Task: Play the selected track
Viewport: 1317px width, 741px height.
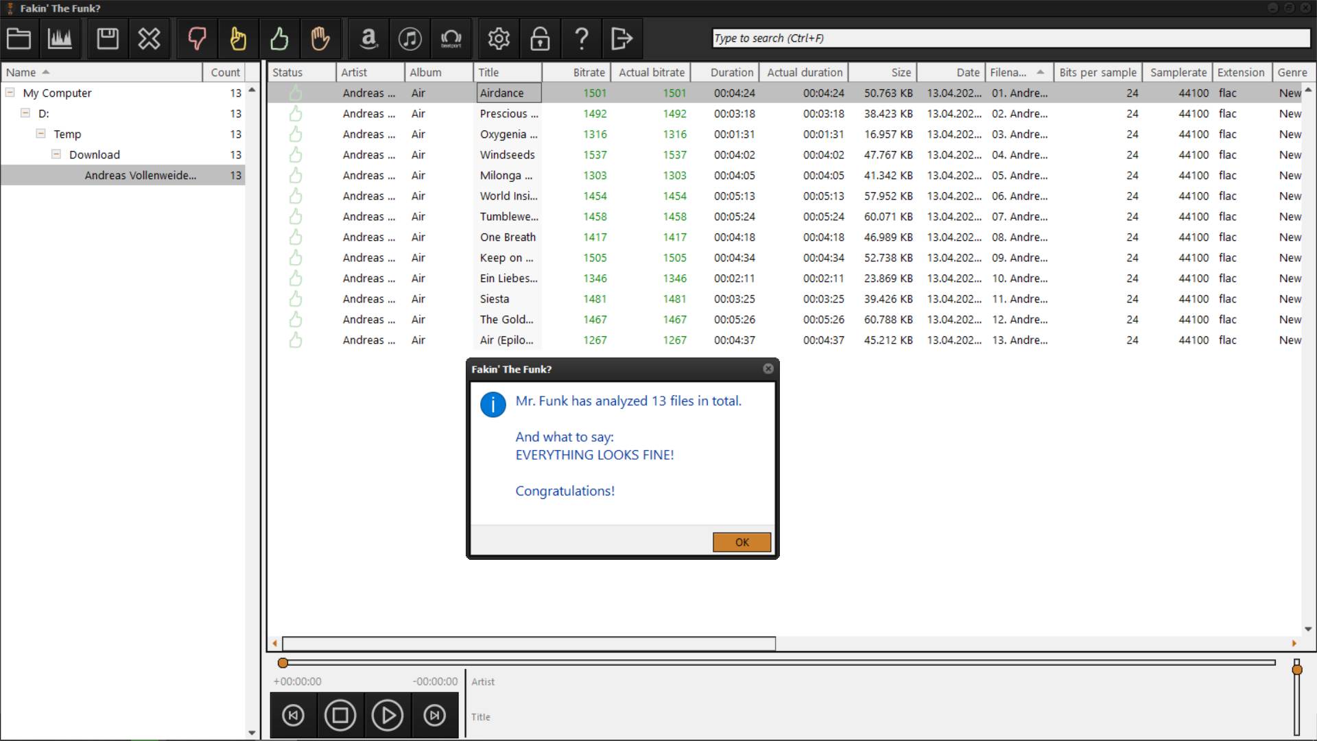Action: tap(388, 715)
